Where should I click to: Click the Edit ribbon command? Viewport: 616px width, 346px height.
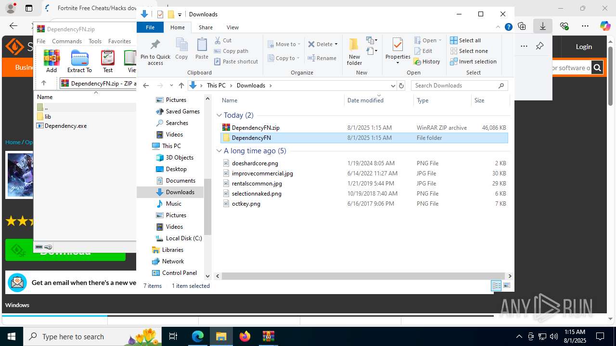coord(423,51)
